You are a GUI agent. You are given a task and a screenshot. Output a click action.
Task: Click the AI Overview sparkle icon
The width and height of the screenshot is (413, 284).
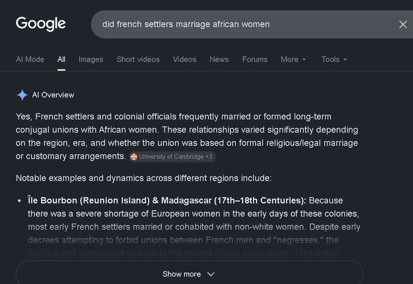(x=22, y=95)
